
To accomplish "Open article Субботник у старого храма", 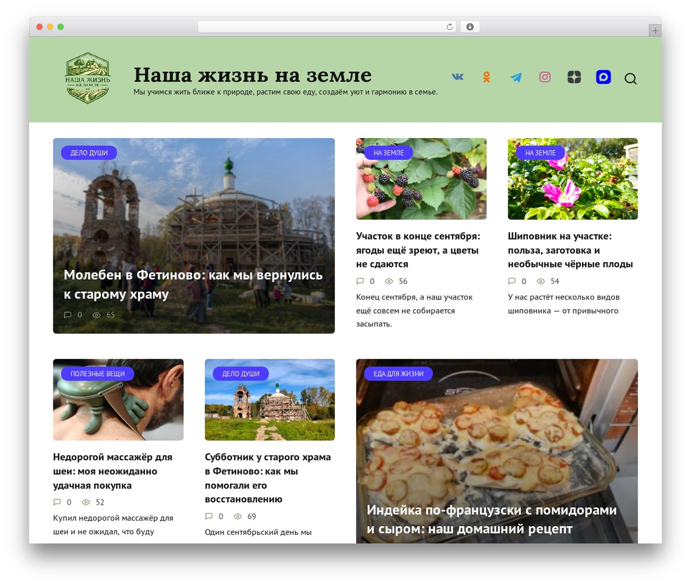I will 268,478.
